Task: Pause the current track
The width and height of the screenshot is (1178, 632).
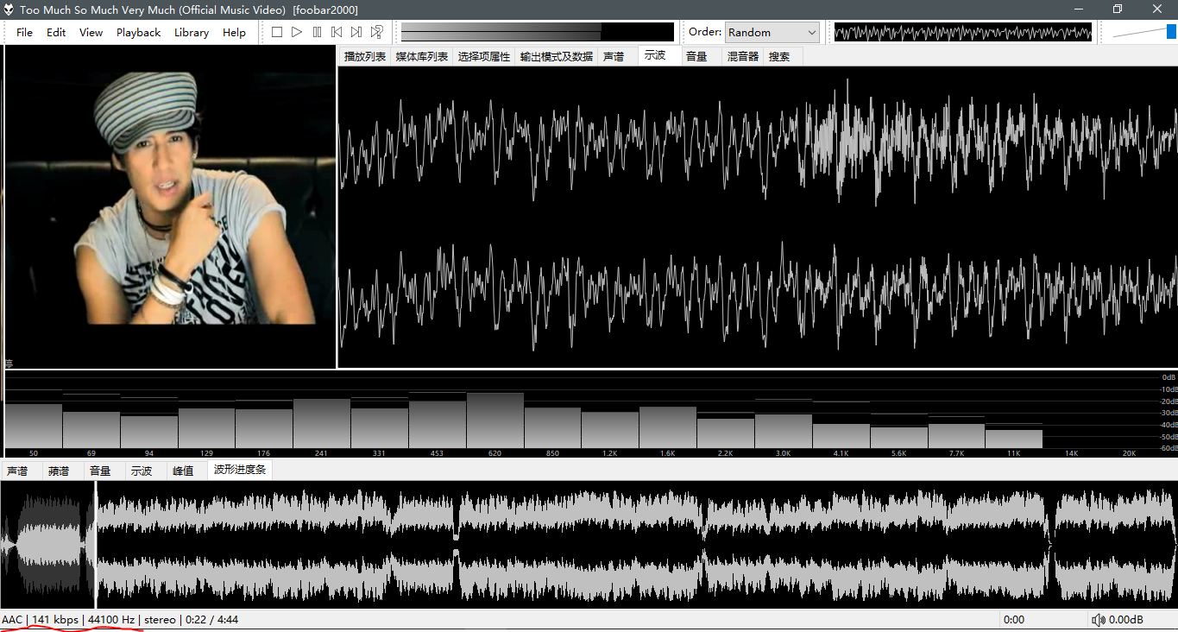Action: pos(317,32)
